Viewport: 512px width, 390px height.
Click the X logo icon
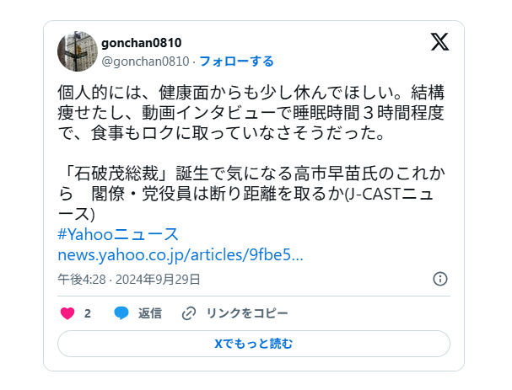pyautogui.click(x=439, y=42)
